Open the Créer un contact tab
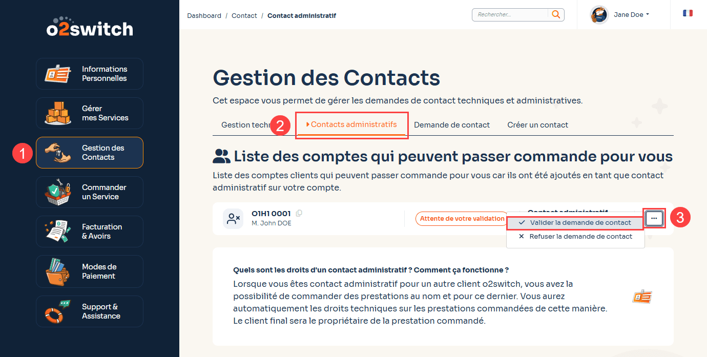Viewport: 707px width, 357px height. click(x=537, y=124)
